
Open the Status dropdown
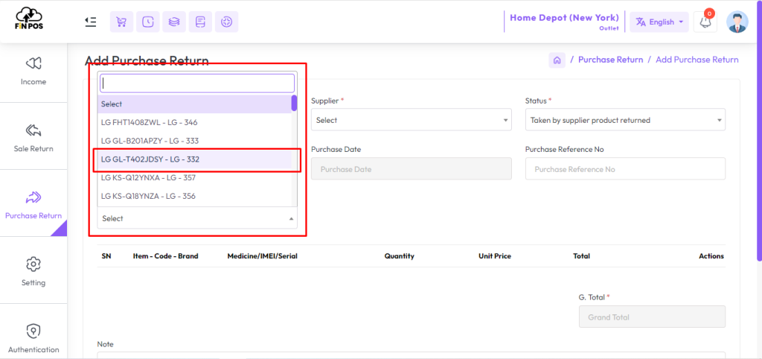click(625, 120)
